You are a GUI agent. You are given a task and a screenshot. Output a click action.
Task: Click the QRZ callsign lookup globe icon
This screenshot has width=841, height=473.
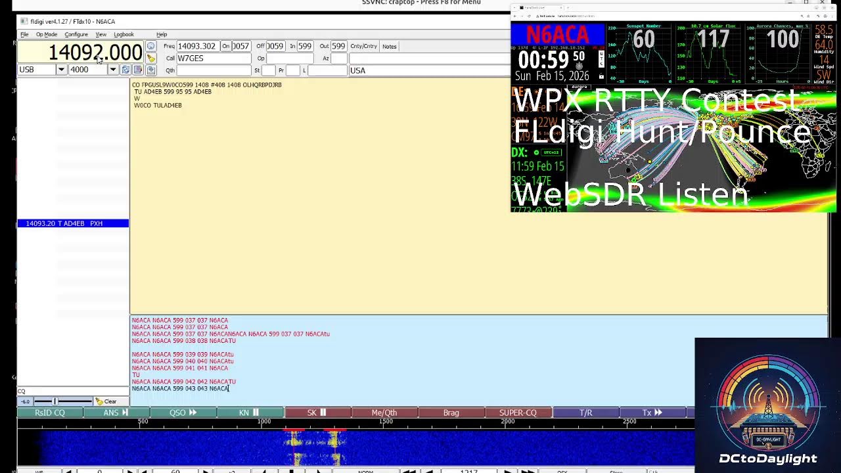point(151,46)
